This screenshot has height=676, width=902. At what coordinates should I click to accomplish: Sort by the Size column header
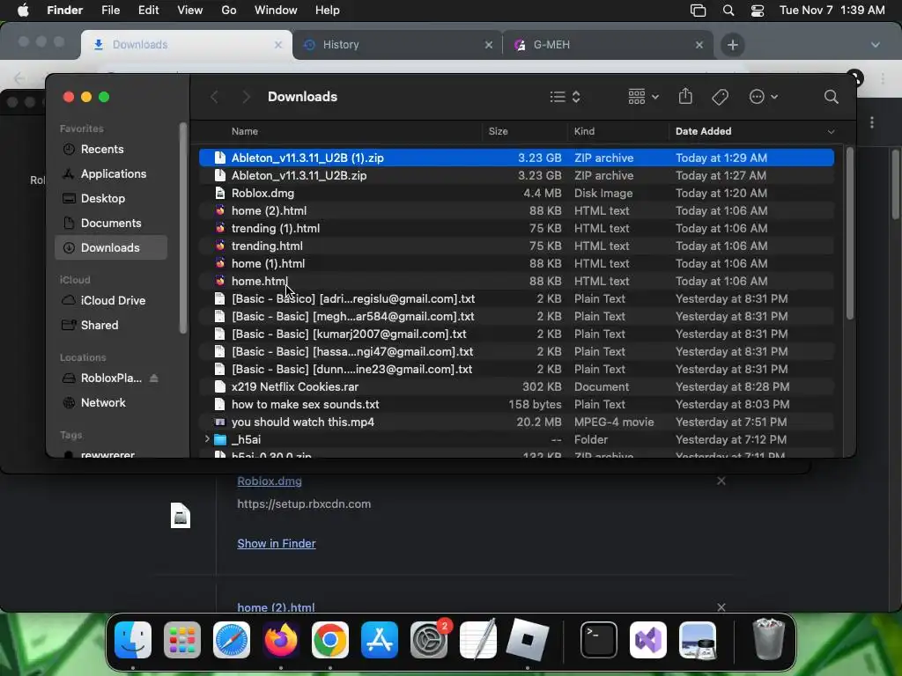coord(499,131)
